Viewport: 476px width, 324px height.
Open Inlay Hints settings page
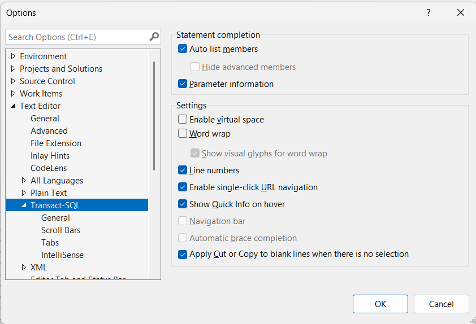point(50,156)
